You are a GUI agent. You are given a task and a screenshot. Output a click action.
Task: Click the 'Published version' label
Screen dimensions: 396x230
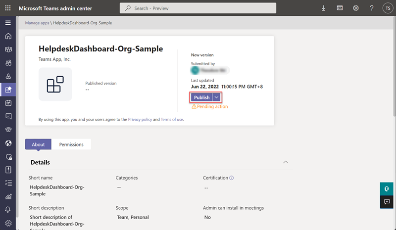101,83
